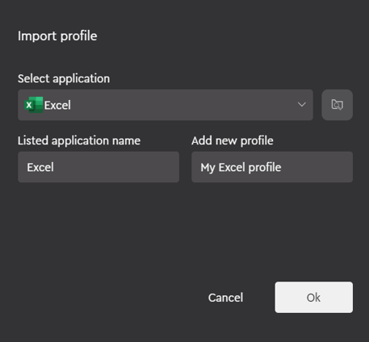Click the Ok button
369x342 pixels.
tap(314, 298)
